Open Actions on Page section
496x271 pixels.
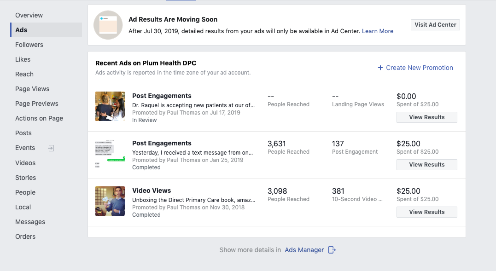(x=39, y=118)
